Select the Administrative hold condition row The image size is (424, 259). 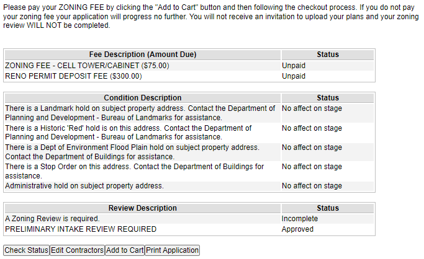(x=189, y=186)
